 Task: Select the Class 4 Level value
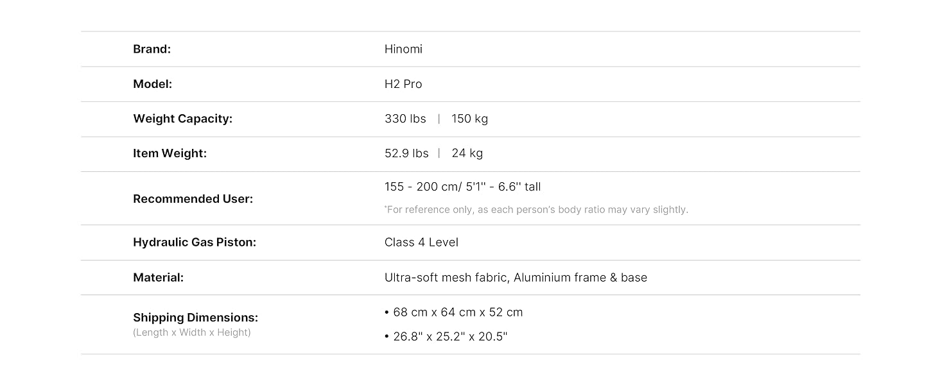point(421,243)
